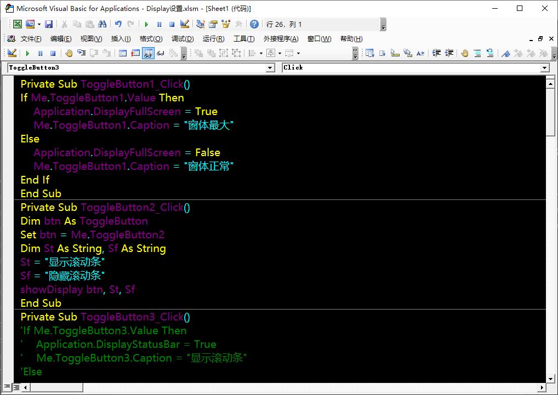Click the greyed Toolbox hammer icon

click(239, 24)
